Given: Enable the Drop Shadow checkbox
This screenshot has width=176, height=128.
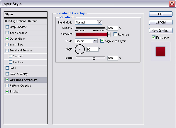Looking at the screenshot, I should 7,27.
